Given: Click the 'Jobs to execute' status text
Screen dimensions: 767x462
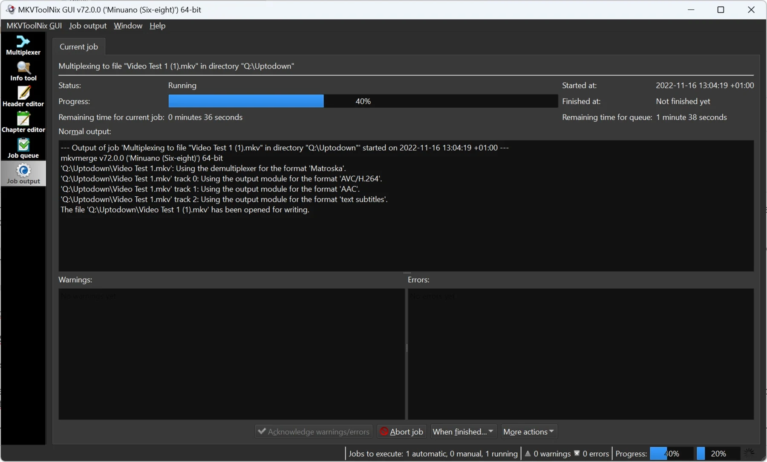Looking at the screenshot, I should click(x=433, y=453).
